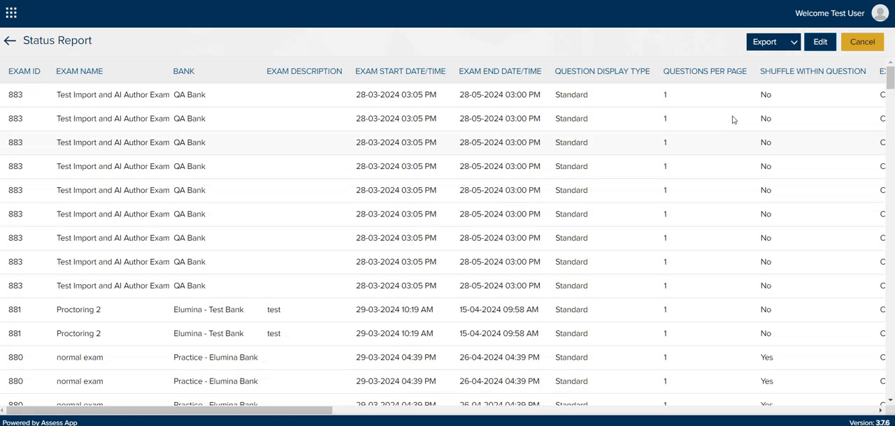
Task: Open the app launcher grid icon
Action: 11,13
